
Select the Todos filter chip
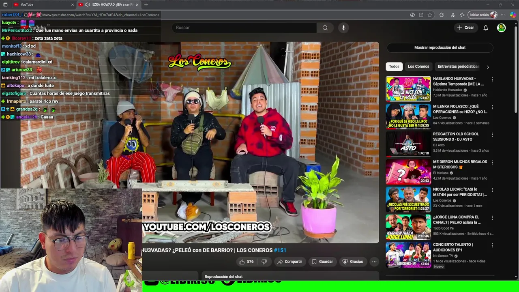[394, 67]
